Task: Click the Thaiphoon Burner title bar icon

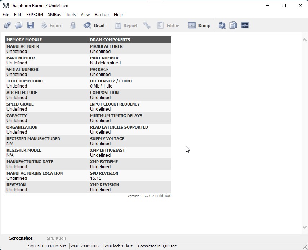Action: click(6, 5)
